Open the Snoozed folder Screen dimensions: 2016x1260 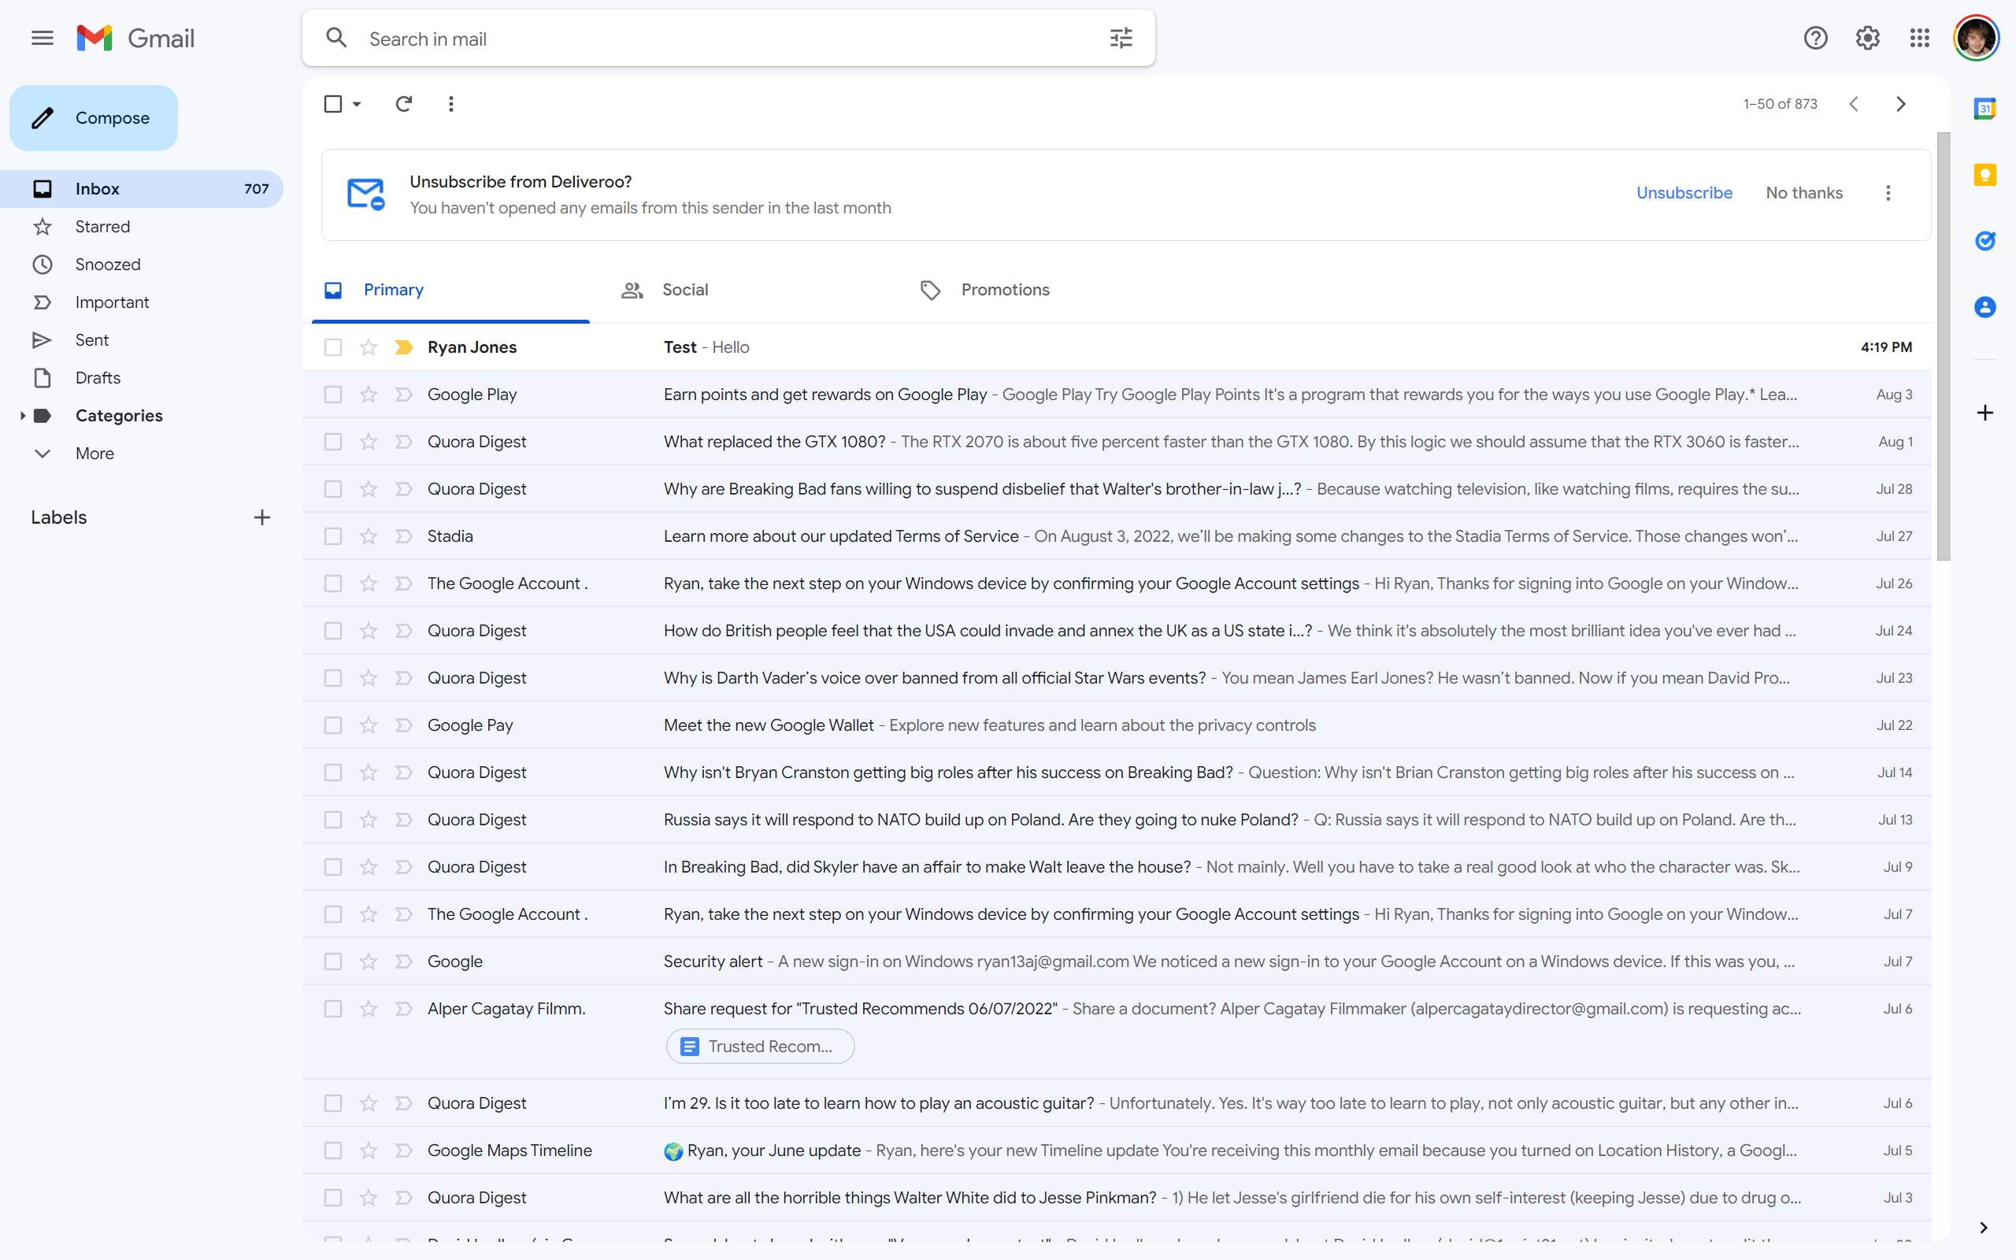point(142,265)
